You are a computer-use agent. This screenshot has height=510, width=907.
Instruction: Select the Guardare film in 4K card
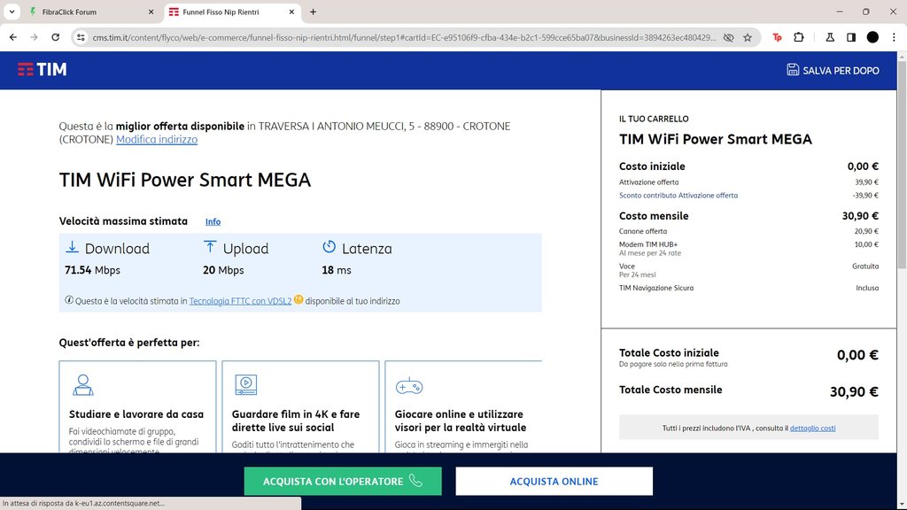(x=300, y=407)
